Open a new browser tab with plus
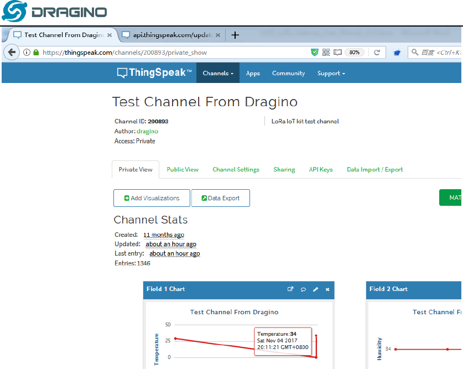 (x=235, y=35)
